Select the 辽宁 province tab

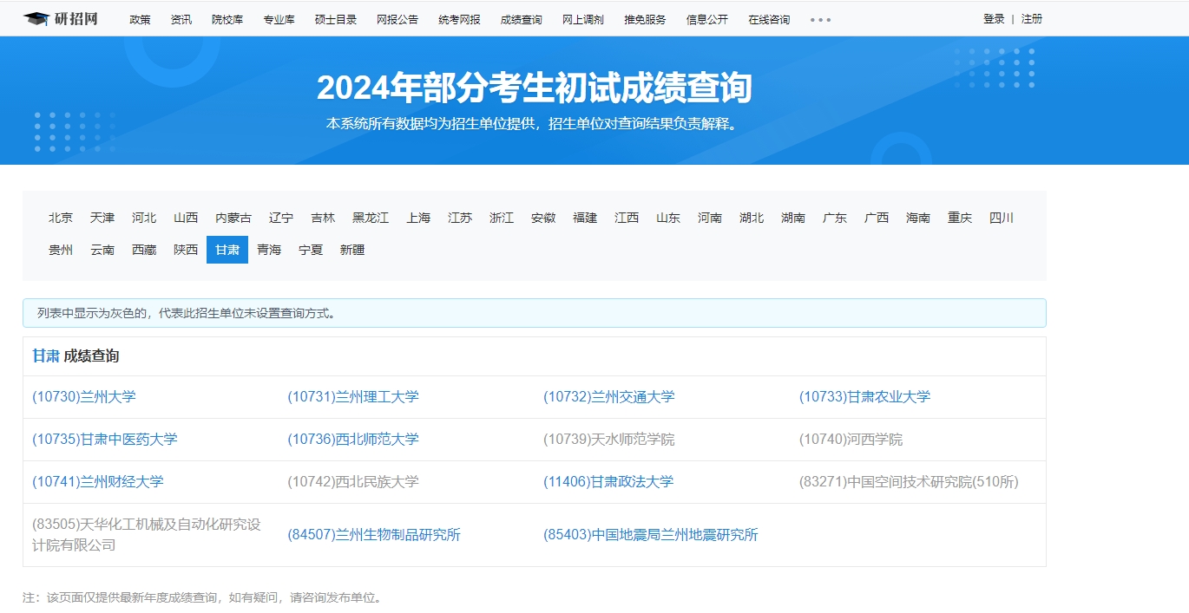[x=281, y=218]
